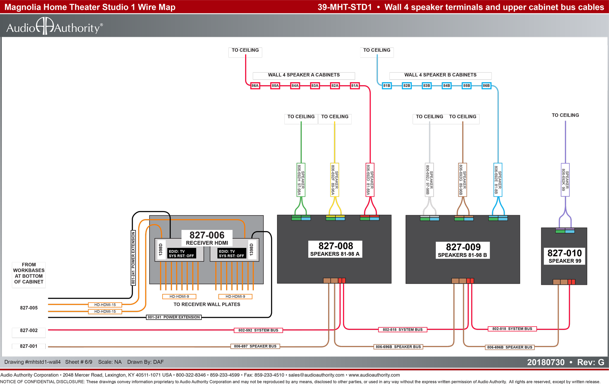Click the sales@audioauthority.com email address

click(316, 375)
